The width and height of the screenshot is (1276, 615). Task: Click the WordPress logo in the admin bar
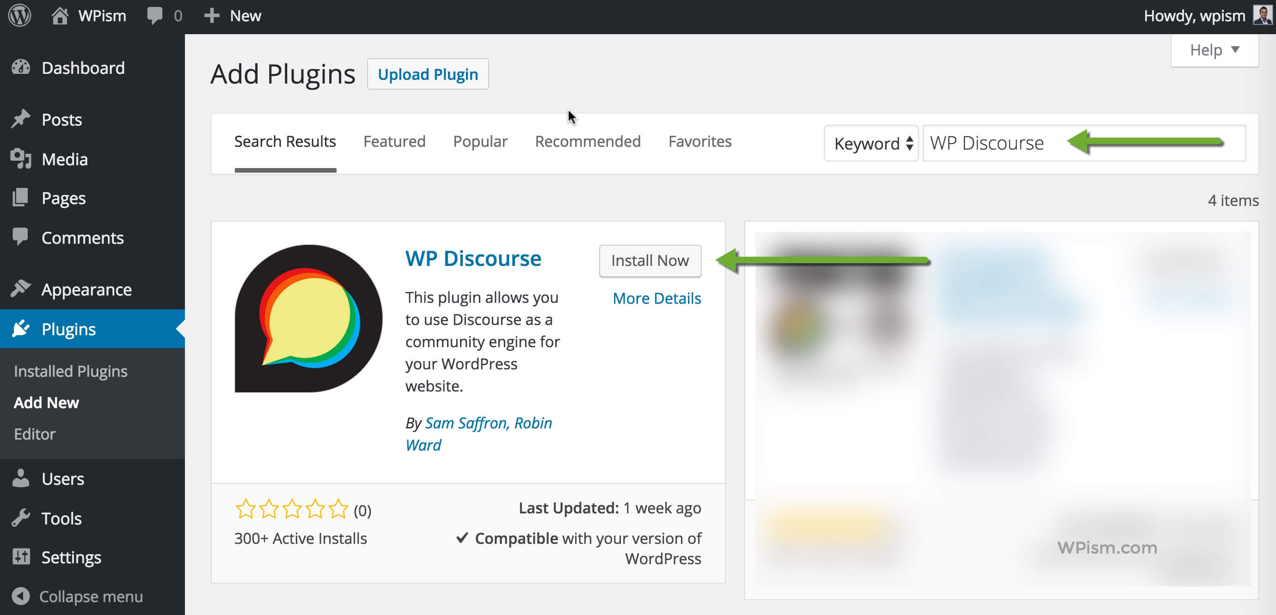[19, 15]
